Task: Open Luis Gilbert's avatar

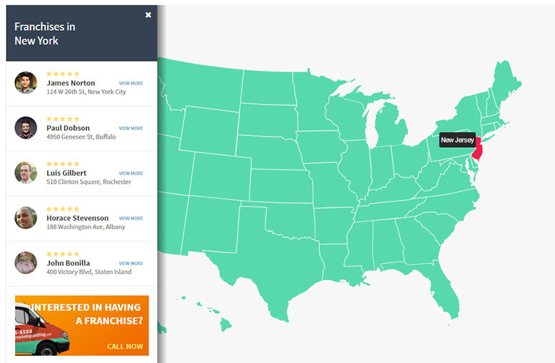Action: [26, 173]
